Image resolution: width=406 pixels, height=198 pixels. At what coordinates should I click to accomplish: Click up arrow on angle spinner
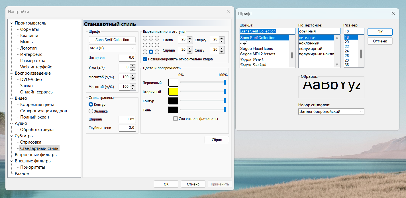coord(132,66)
